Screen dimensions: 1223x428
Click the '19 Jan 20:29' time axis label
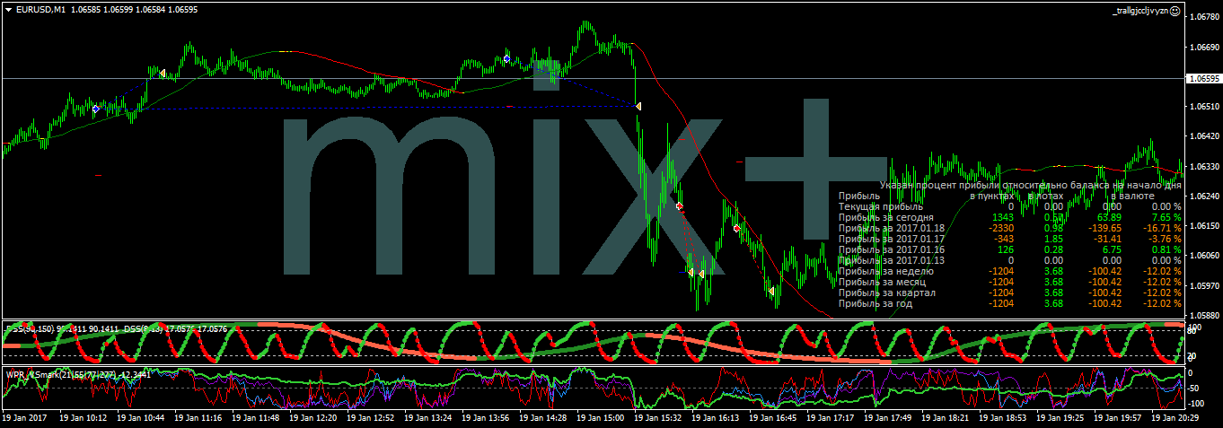pyautogui.click(x=1175, y=418)
